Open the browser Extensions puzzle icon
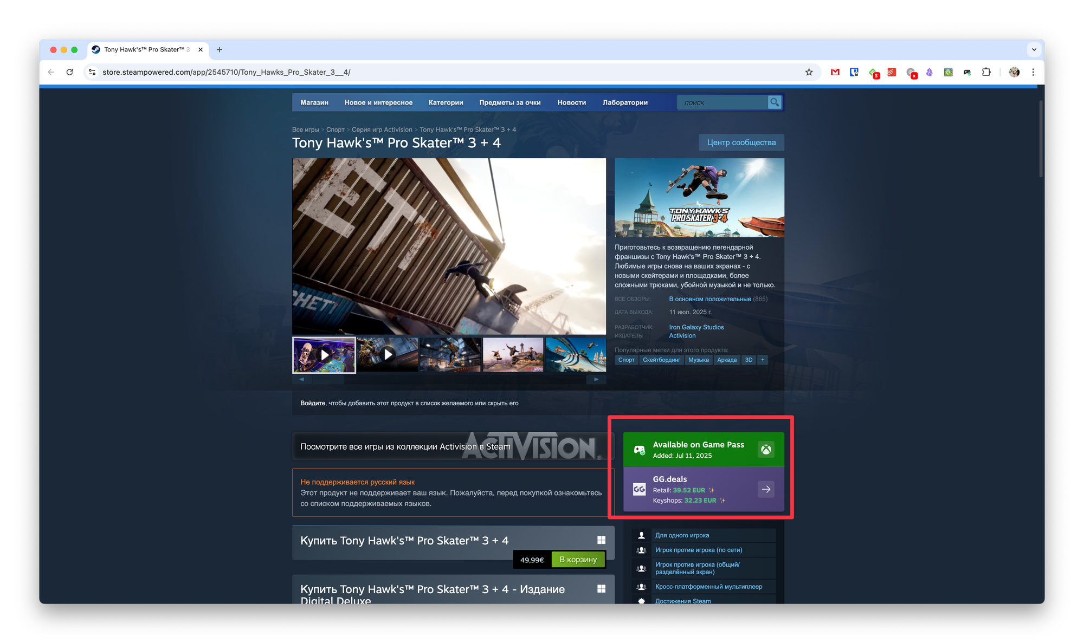This screenshot has width=1084, height=643. [x=986, y=72]
